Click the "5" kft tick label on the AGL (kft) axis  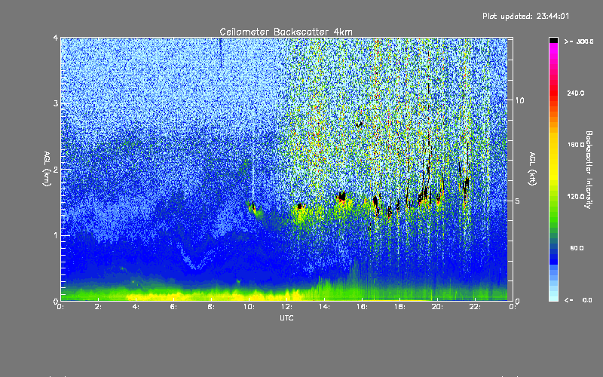[x=517, y=201]
